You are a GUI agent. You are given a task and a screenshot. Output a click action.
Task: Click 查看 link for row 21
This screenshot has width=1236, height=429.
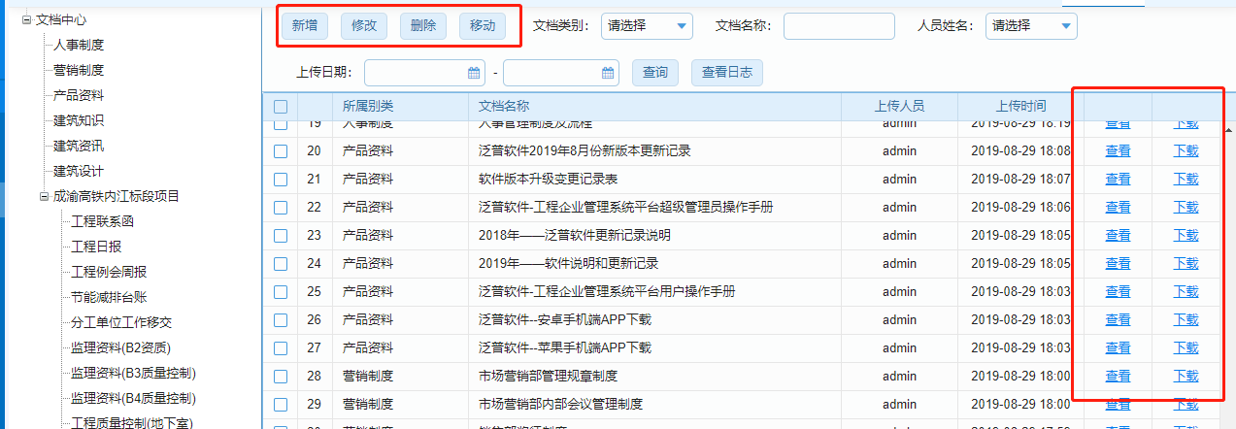1118,180
